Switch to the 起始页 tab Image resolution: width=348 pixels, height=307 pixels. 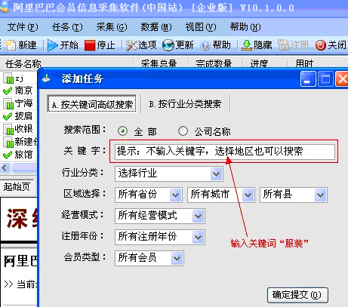click(x=17, y=186)
